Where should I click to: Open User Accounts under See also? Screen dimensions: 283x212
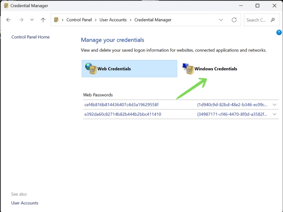click(x=25, y=203)
